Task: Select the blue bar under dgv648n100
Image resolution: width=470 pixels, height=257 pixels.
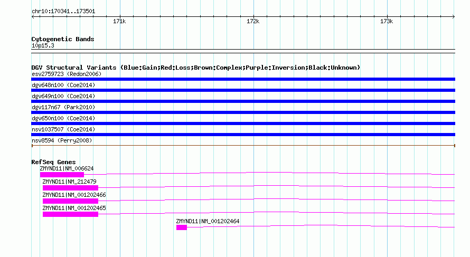Action: [x=243, y=90]
